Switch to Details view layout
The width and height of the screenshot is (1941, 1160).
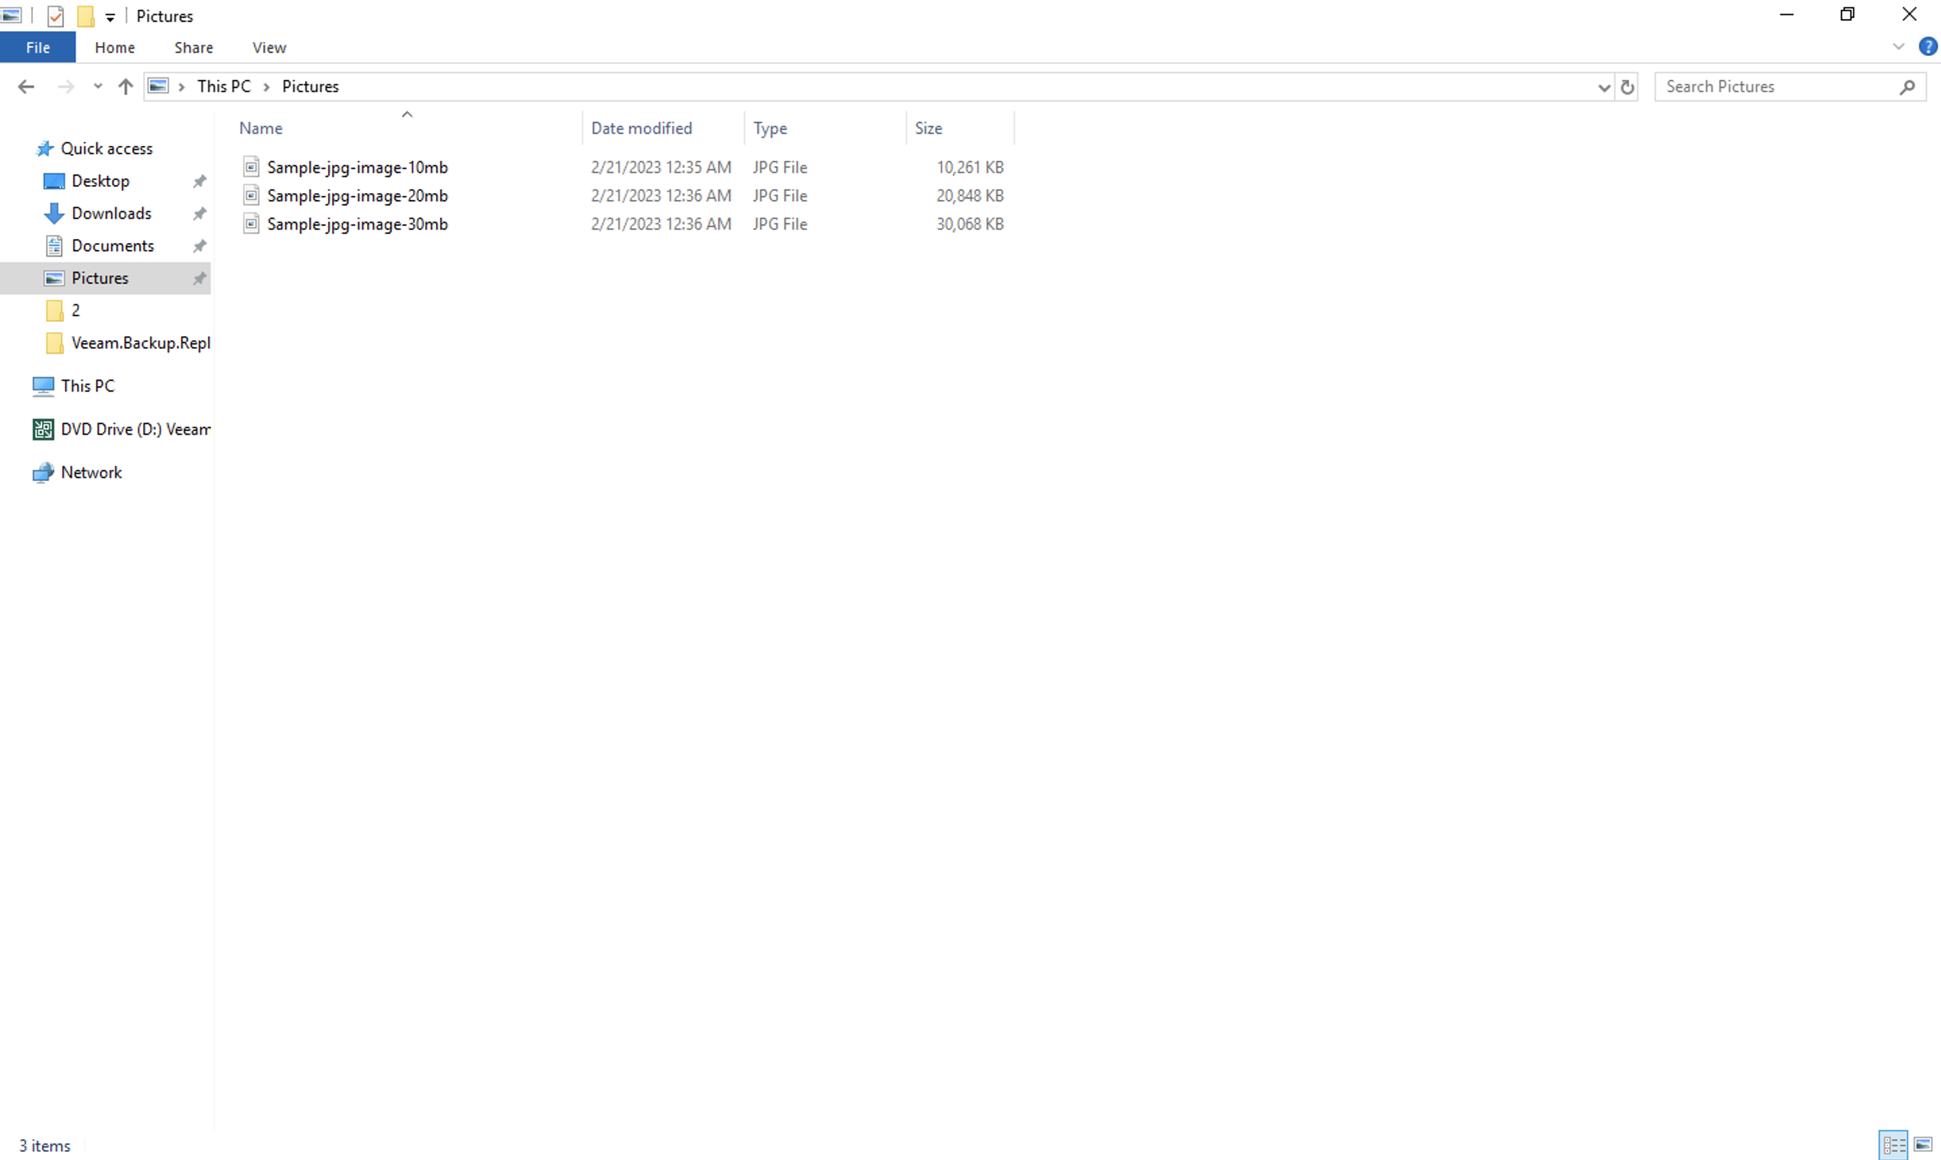(x=1893, y=1145)
